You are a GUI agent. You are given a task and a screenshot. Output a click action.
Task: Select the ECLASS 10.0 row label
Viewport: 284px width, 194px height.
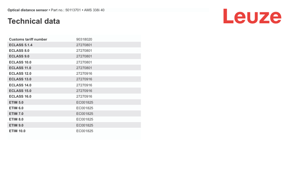(x=20, y=62)
